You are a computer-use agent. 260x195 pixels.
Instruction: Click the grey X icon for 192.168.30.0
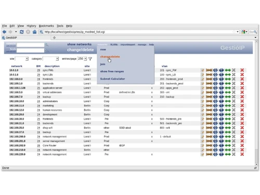point(233,119)
